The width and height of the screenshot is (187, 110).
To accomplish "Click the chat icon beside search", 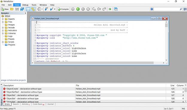I will click(185, 9).
